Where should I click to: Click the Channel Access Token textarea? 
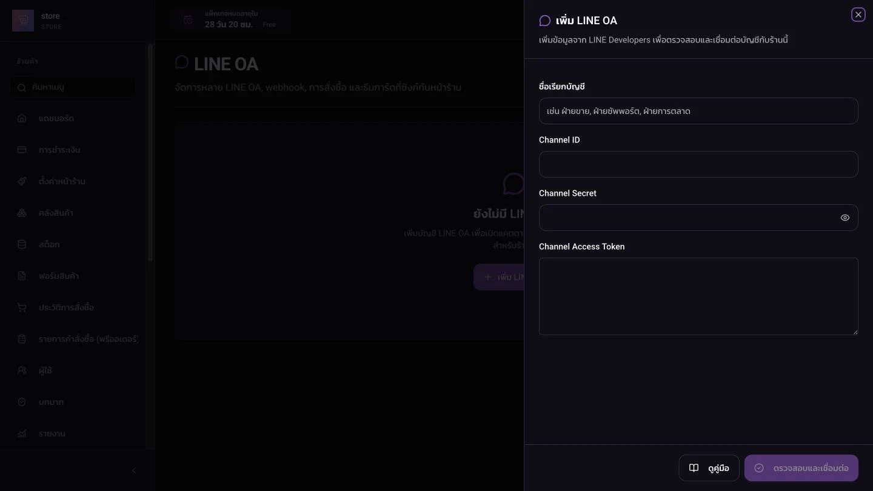[698, 296]
